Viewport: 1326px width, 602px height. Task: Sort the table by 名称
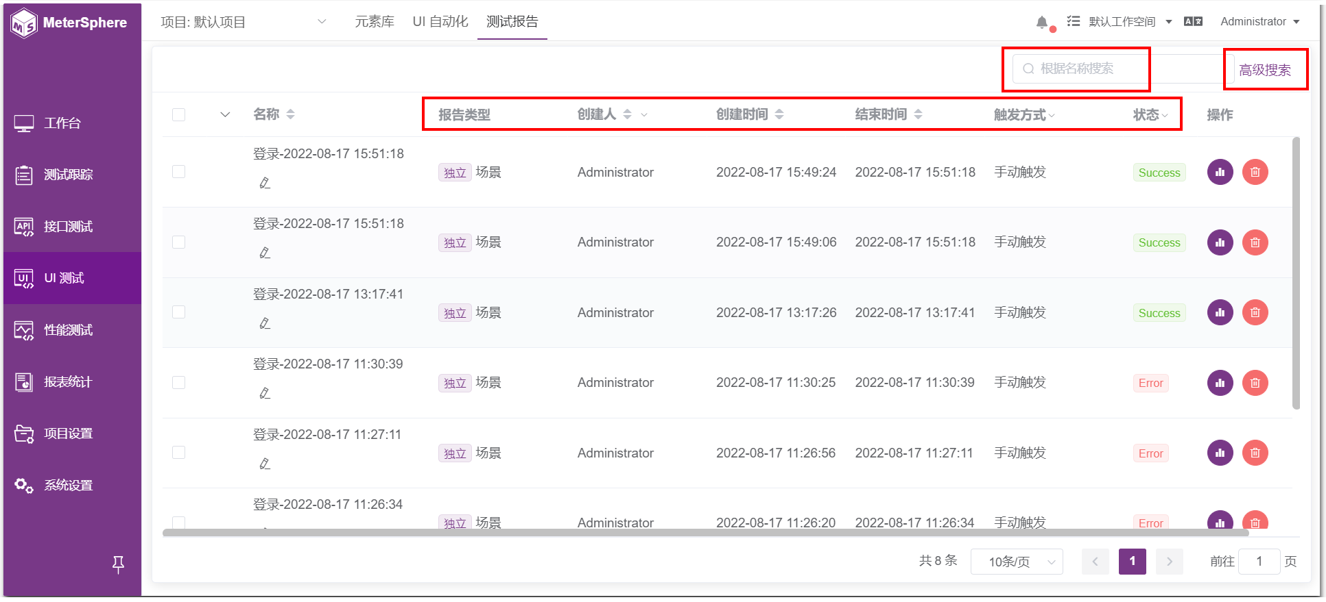tap(290, 114)
